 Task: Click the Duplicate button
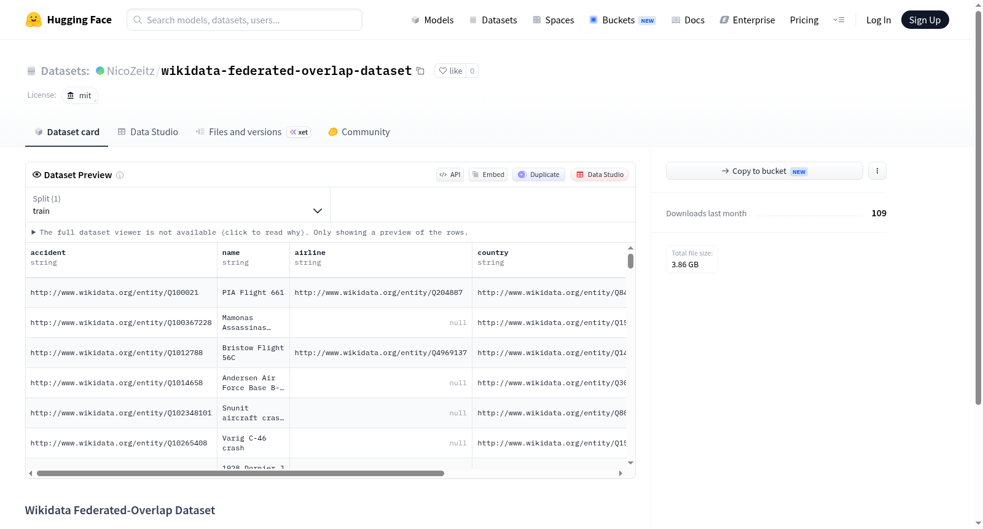tap(539, 174)
